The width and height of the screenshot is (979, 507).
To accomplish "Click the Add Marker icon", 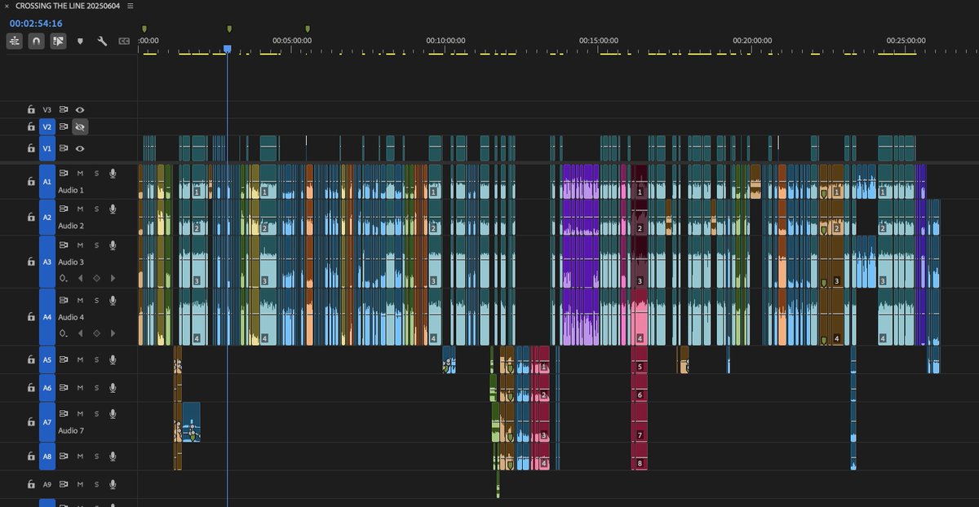I will pos(80,41).
